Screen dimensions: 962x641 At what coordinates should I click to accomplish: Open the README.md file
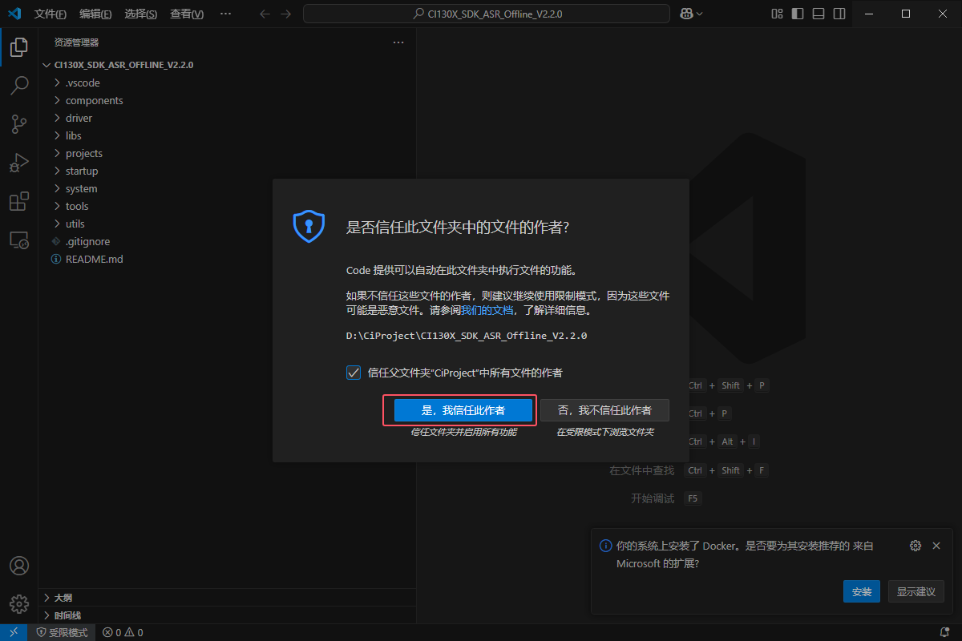click(228, 259)
